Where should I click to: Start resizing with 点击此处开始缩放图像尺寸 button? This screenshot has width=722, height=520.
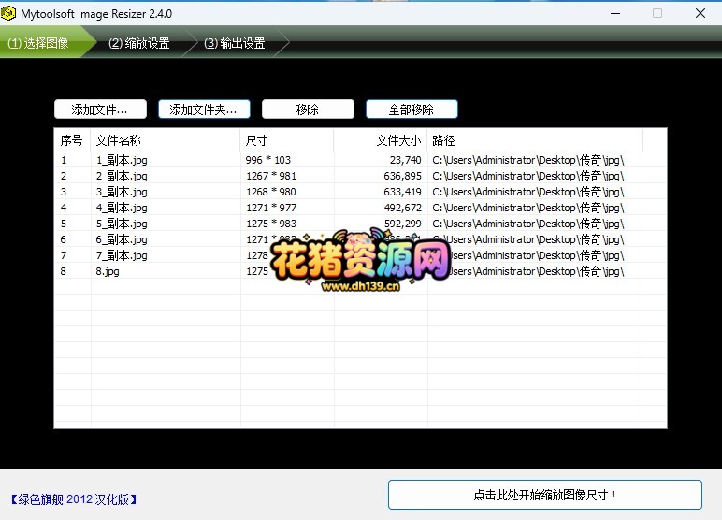click(545, 495)
